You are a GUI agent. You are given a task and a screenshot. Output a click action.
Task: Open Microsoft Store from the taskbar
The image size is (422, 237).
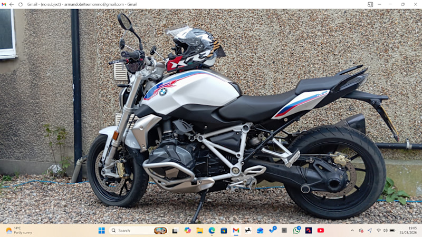coord(224,230)
